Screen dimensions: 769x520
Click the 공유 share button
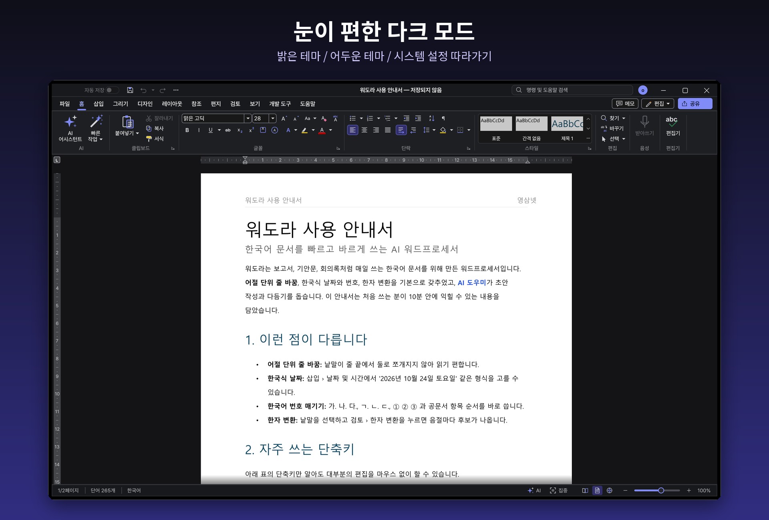pos(695,104)
